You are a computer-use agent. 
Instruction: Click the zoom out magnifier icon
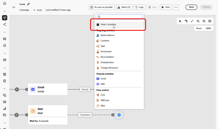pyautogui.click(x=198, y=21)
